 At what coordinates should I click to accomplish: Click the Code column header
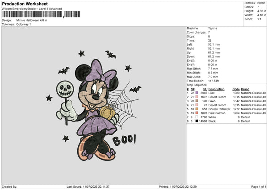tap(236, 89)
